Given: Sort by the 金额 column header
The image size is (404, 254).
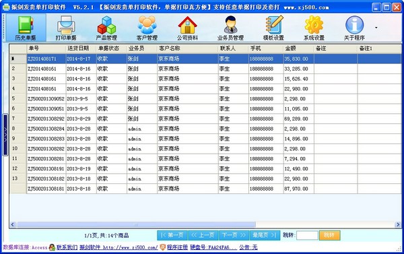Looking at the screenshot, I should tap(299, 49).
